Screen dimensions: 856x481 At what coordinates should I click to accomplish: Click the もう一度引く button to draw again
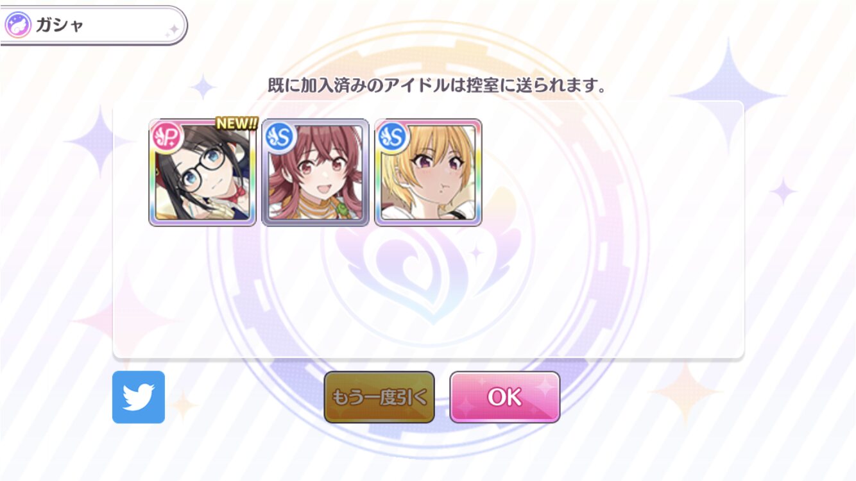pos(379,397)
